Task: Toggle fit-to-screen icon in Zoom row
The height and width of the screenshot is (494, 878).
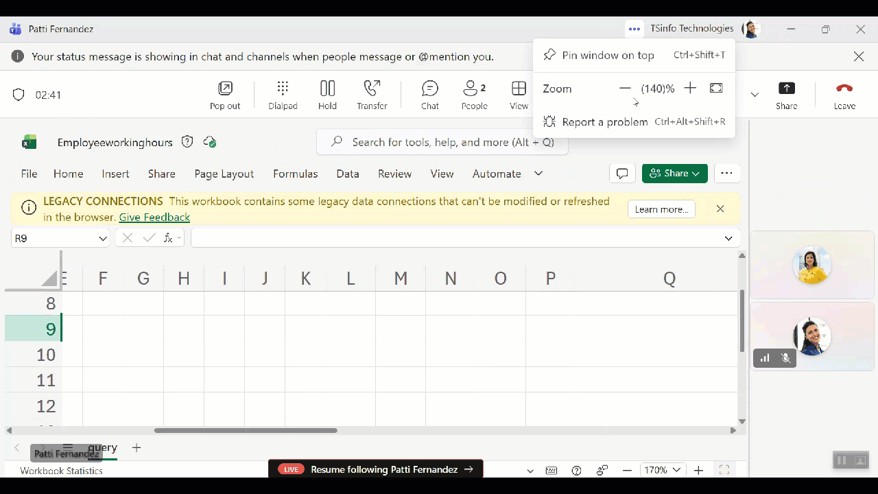Action: 716,89
